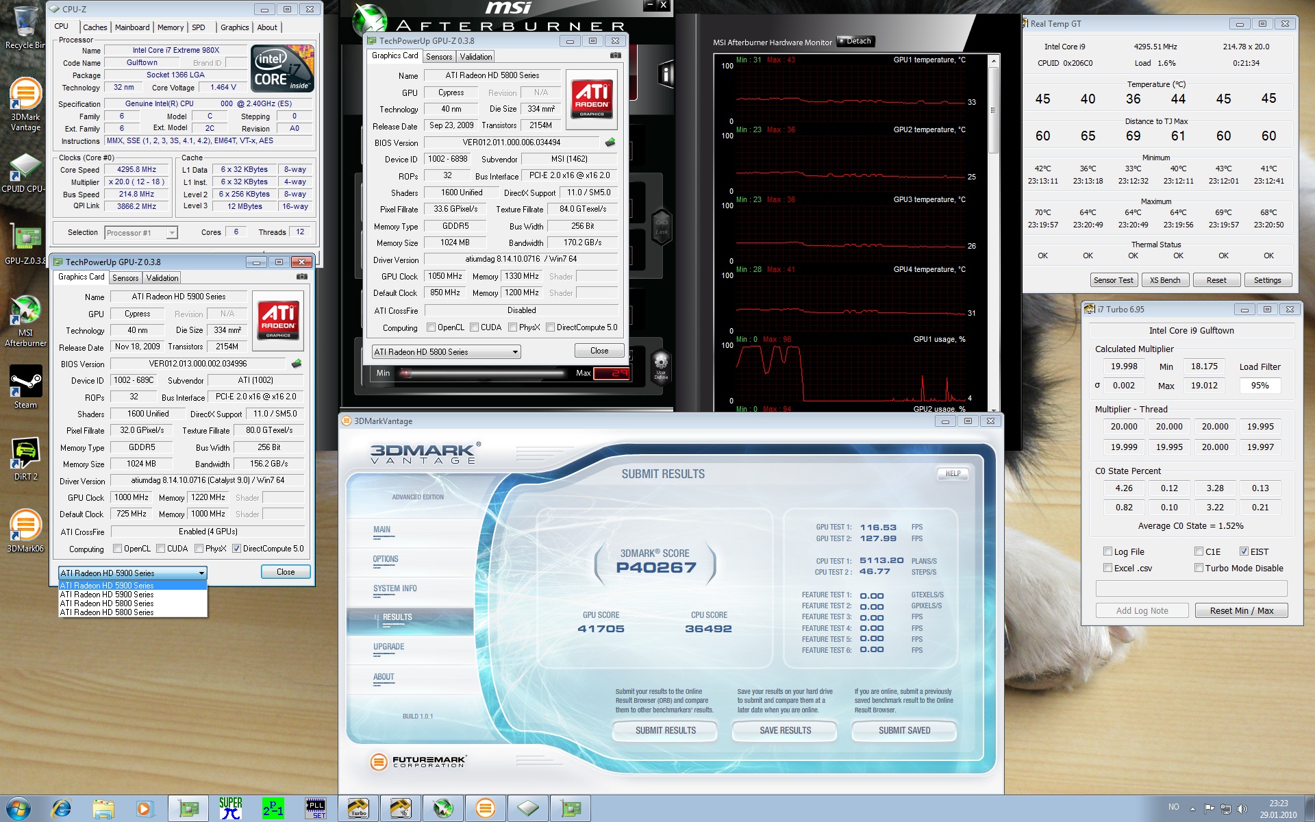Click Sensor Test in Real Temp
The image size is (1315, 822).
[x=1114, y=280]
